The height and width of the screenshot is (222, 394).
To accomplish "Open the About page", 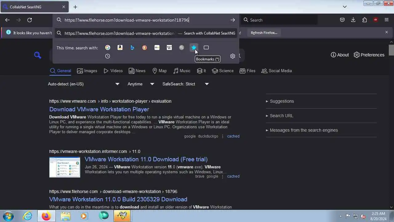I will click(x=340, y=55).
